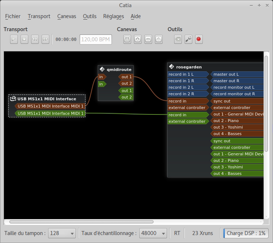The width and height of the screenshot is (273, 243).
Task: Select green qmidiroute 'out 2' port
Action: click(x=126, y=97)
